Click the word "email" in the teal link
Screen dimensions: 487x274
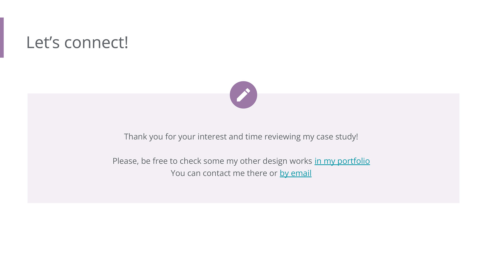point(301,173)
